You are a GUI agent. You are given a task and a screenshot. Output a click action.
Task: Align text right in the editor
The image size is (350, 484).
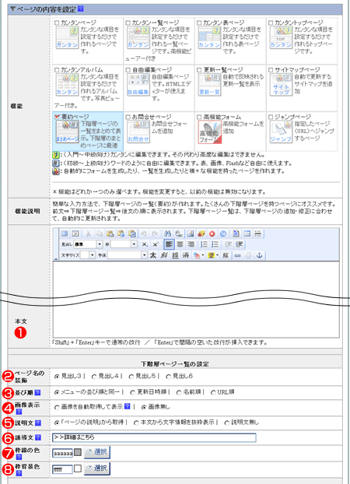click(x=191, y=244)
